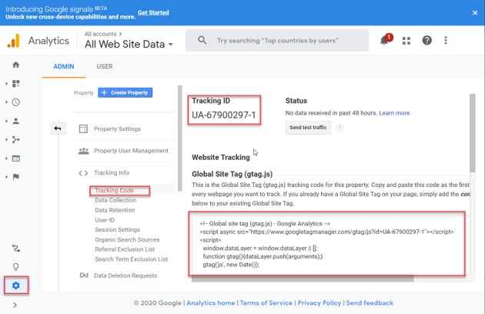The height and width of the screenshot is (314, 485).
Task: Click the help icon beside Send test traffic
Action: click(339, 128)
